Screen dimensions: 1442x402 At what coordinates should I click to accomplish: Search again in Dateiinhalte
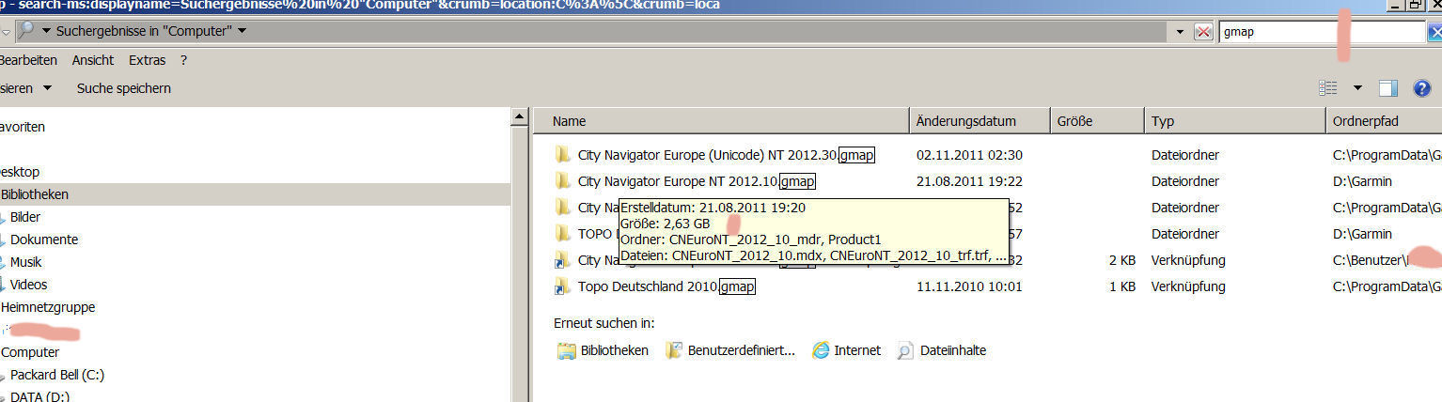point(941,350)
